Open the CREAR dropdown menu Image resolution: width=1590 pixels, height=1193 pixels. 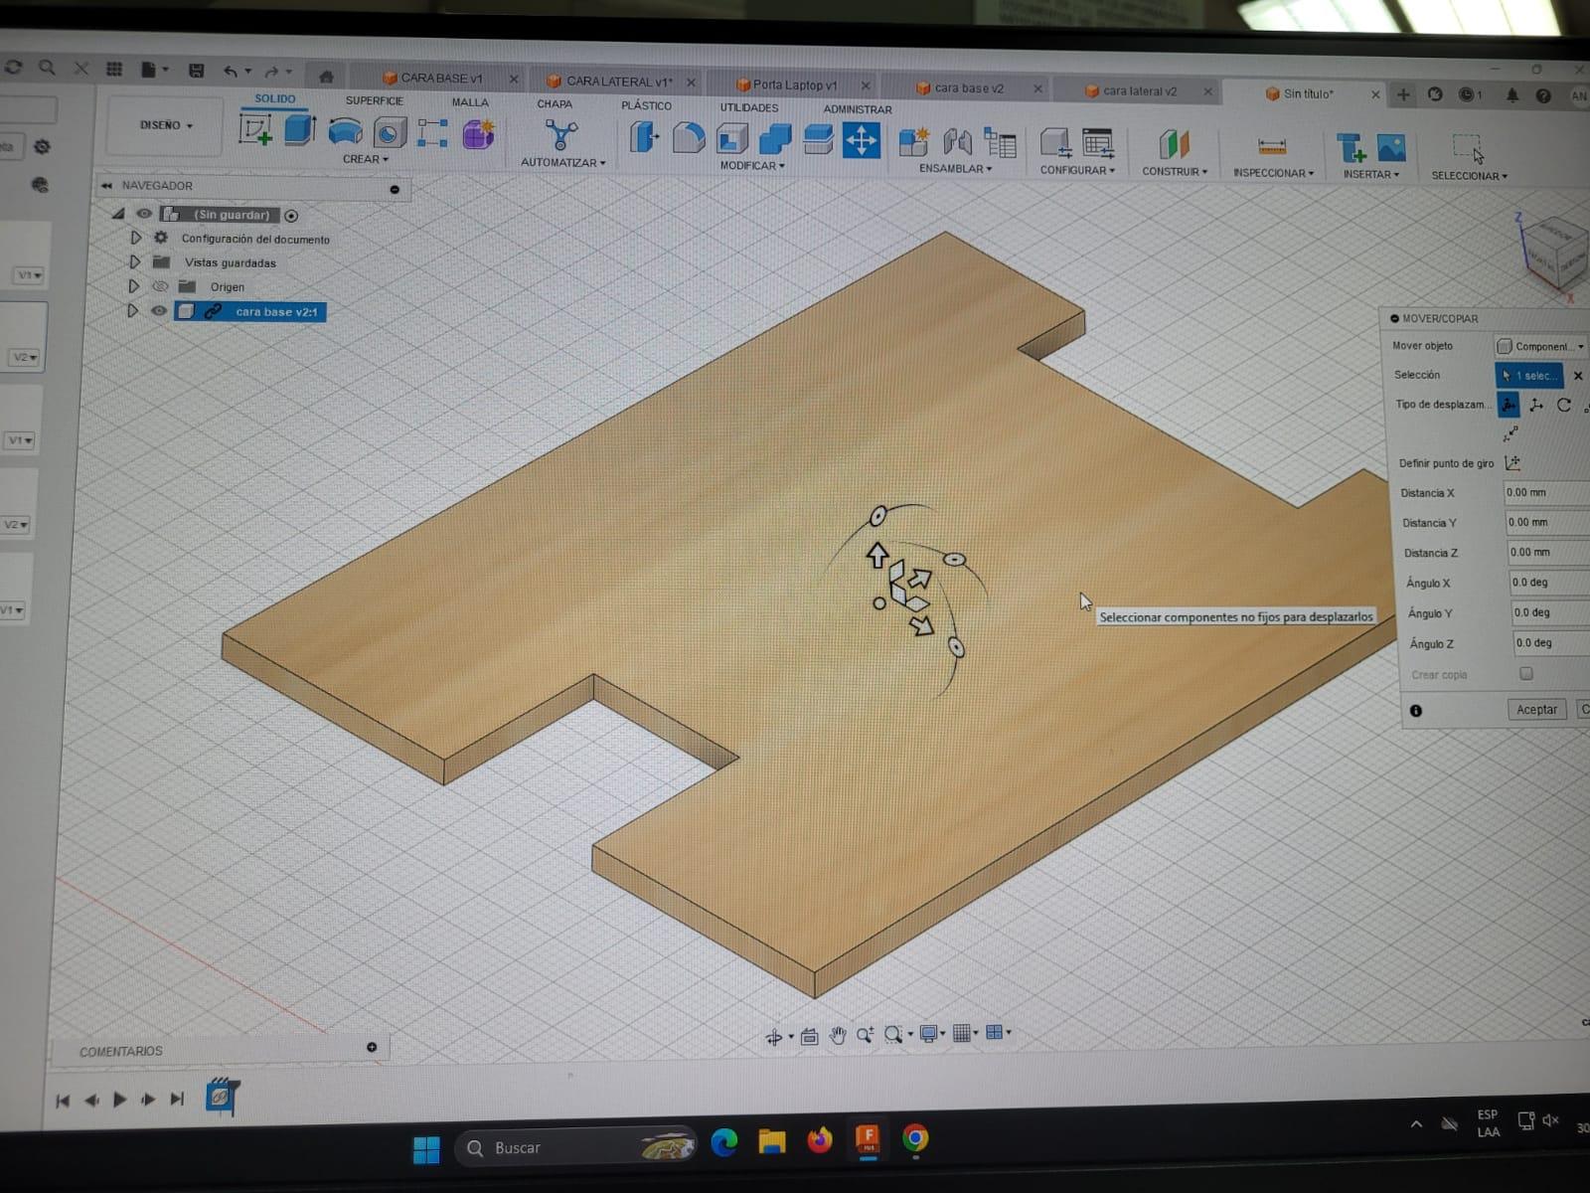(366, 159)
